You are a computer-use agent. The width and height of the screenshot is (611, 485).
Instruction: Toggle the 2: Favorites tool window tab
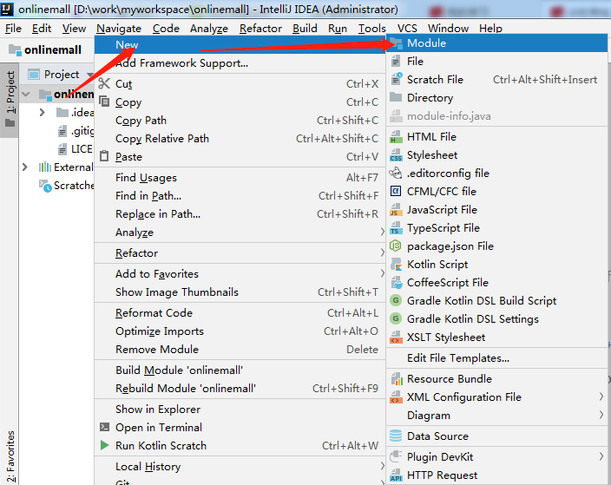point(10,456)
